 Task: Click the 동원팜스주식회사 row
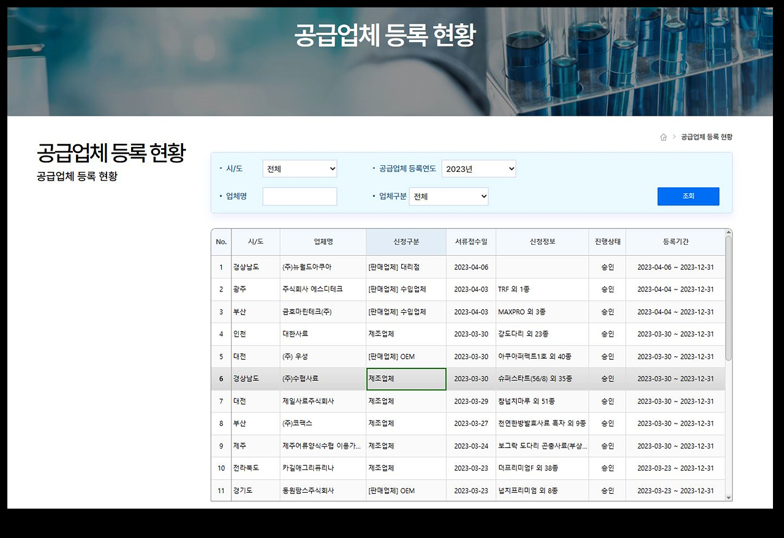click(x=468, y=490)
